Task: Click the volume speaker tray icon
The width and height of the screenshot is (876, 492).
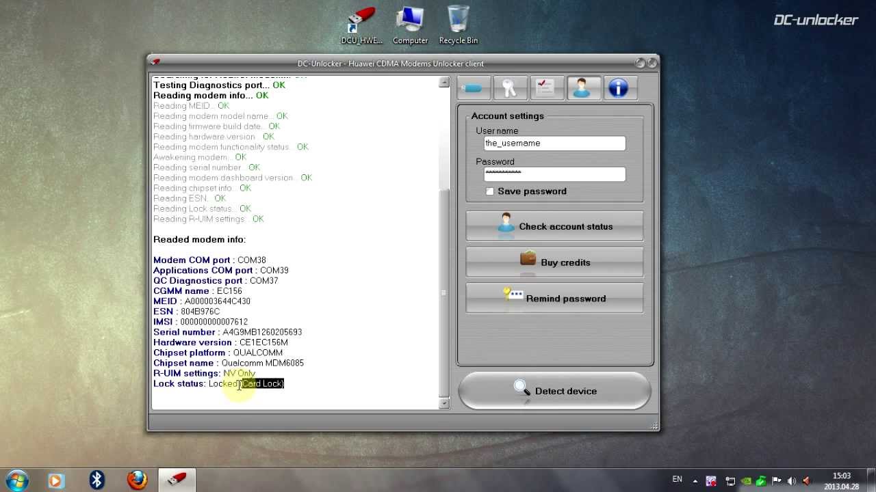Action: (x=793, y=481)
